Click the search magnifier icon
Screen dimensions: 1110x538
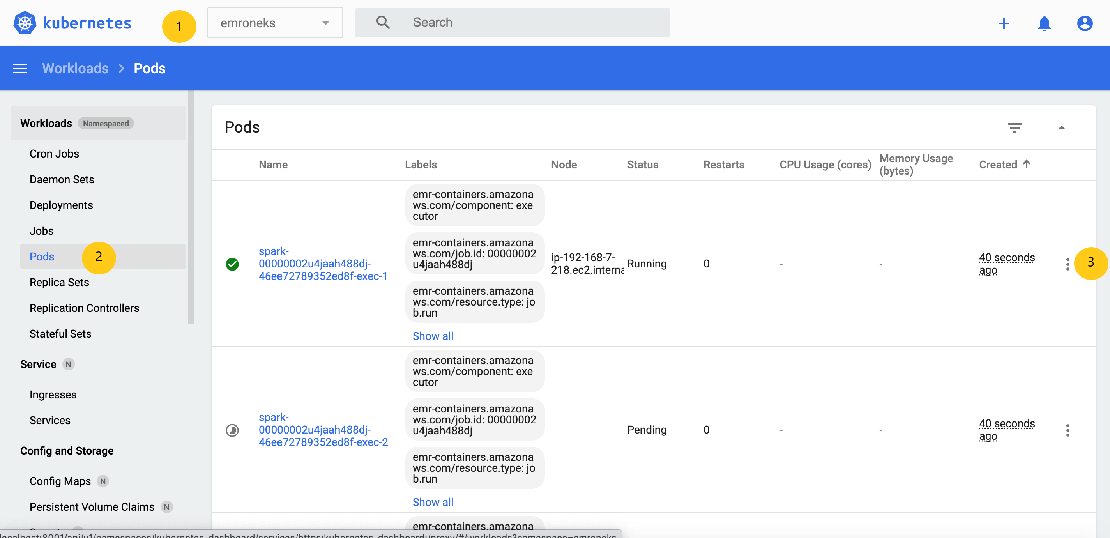coord(383,23)
